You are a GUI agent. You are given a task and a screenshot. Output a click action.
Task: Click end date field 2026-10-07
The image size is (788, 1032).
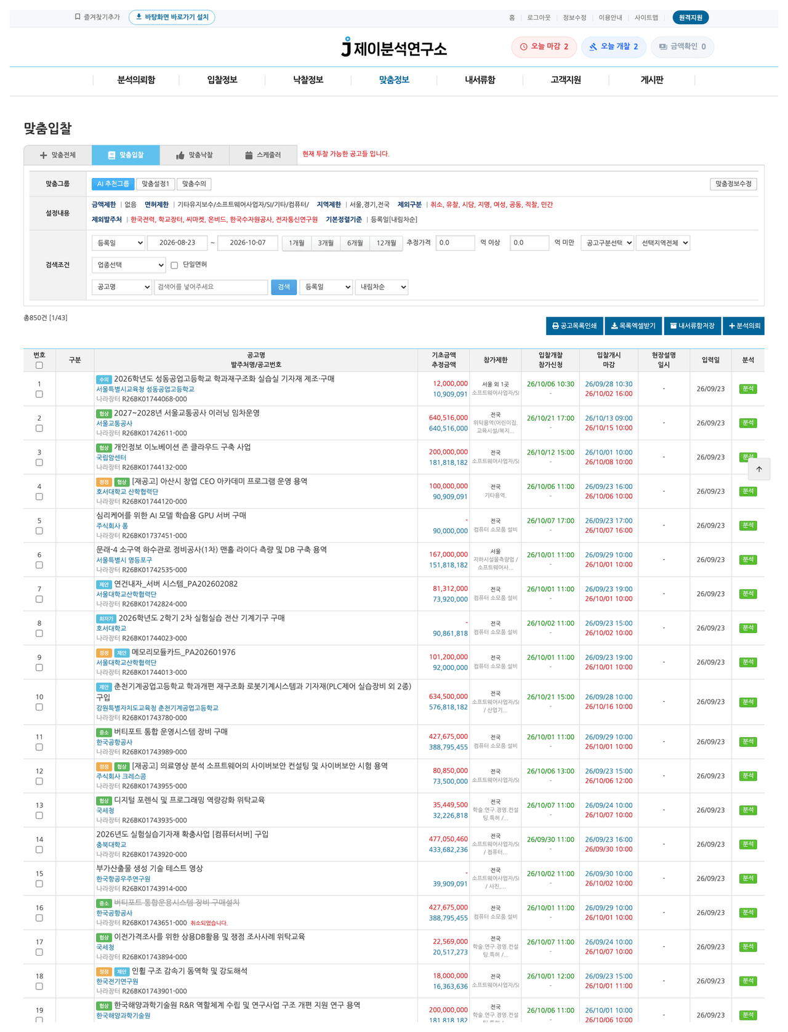247,243
